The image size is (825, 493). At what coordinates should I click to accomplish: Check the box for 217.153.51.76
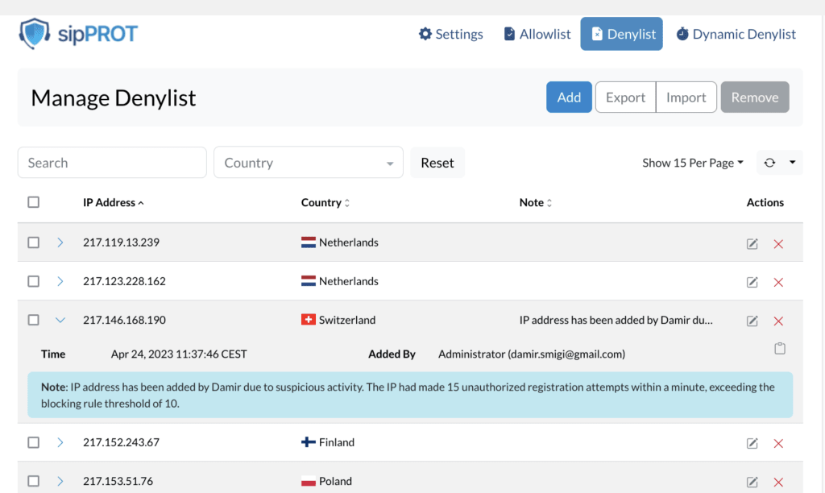pyautogui.click(x=34, y=482)
